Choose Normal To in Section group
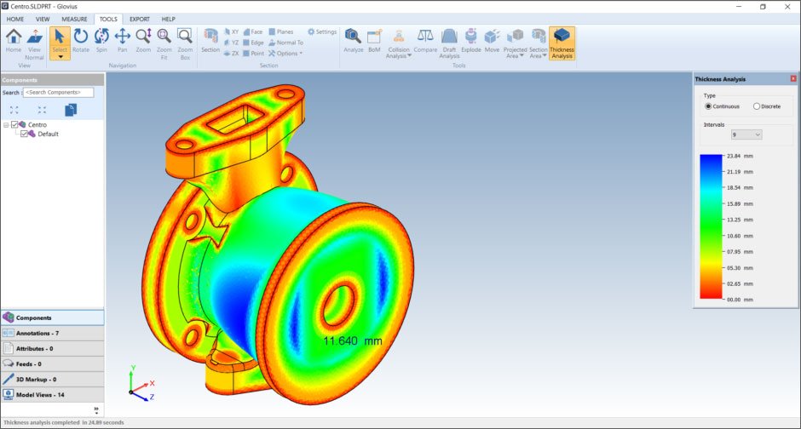 pyautogui.click(x=286, y=43)
